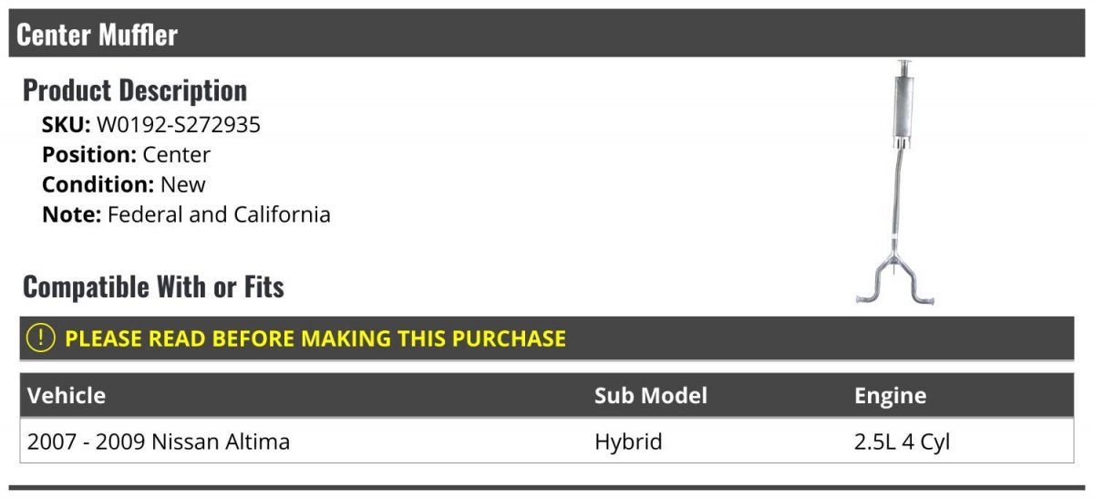Click the PLEASE READ BEFORE MAKING THIS PURCHASE banner

(x=547, y=338)
